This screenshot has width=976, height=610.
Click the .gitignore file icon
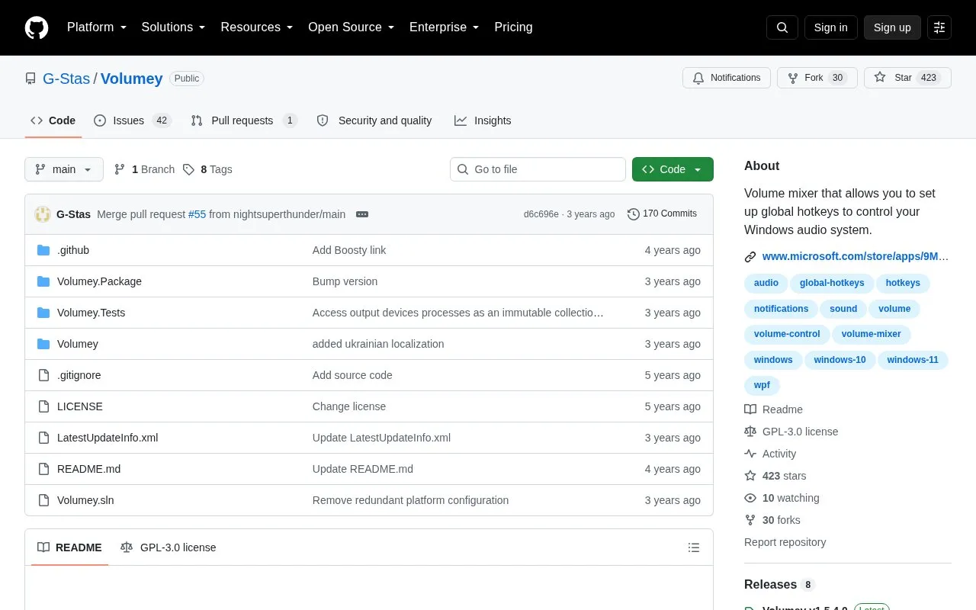(x=43, y=375)
